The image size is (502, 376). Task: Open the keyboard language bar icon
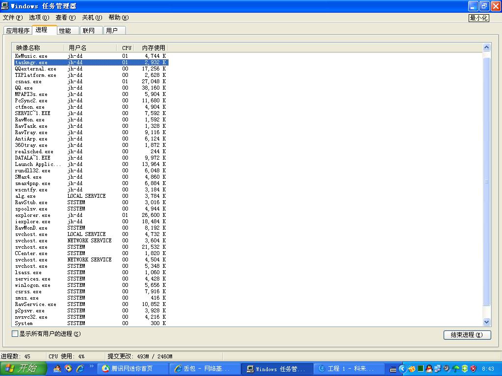pos(393,369)
